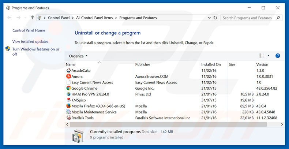Click the scroll right arrow
The height and width of the screenshot is (149, 289).
(x=282, y=124)
